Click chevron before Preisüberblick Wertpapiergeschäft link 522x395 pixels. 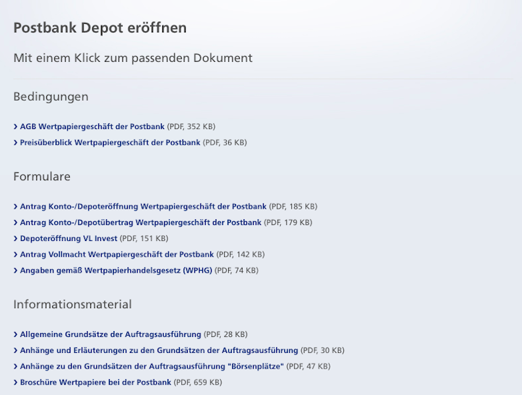point(15,143)
